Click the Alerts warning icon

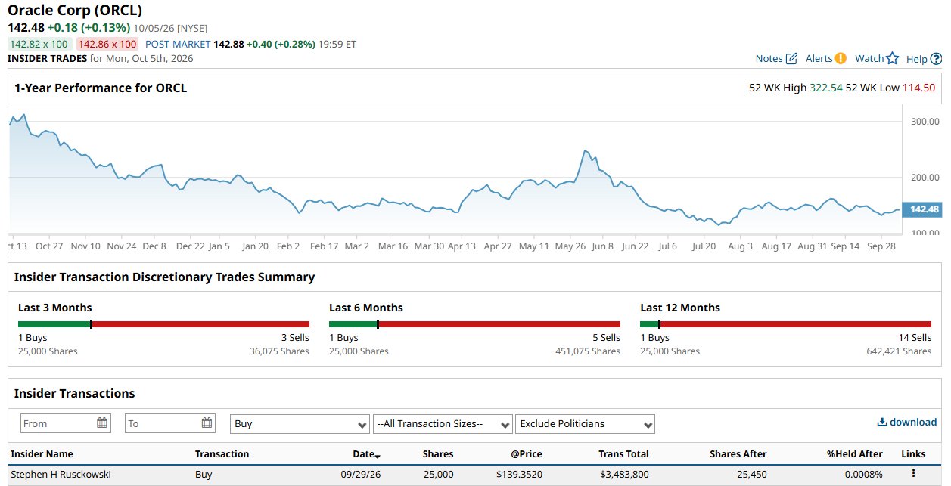click(841, 58)
